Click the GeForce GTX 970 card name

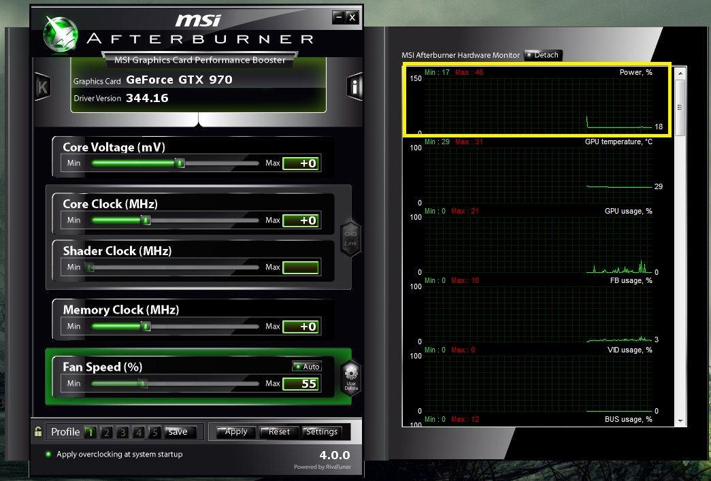(x=179, y=80)
